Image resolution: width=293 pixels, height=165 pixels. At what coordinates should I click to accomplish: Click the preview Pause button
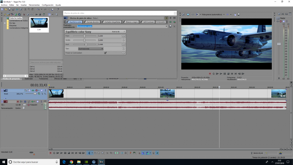coord(225,74)
